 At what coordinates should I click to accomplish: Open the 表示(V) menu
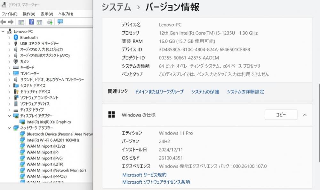tap(47, 14)
